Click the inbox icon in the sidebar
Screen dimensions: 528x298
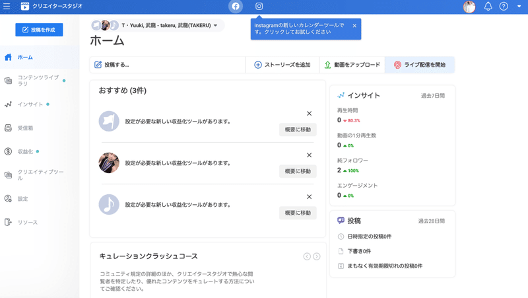click(8, 128)
